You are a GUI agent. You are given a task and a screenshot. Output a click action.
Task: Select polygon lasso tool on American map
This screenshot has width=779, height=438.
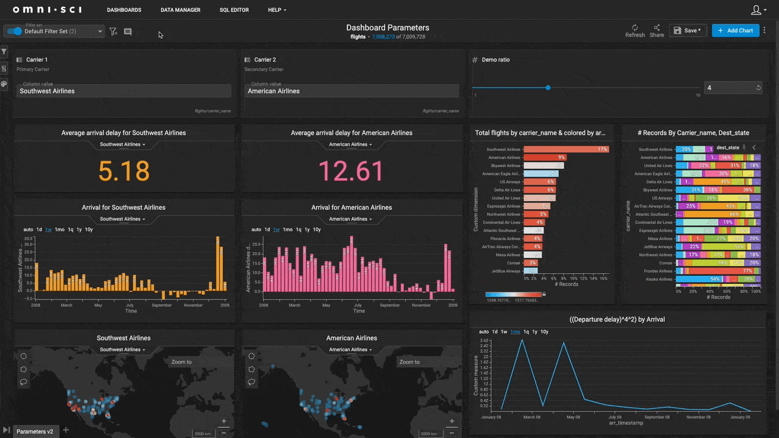coord(252,369)
